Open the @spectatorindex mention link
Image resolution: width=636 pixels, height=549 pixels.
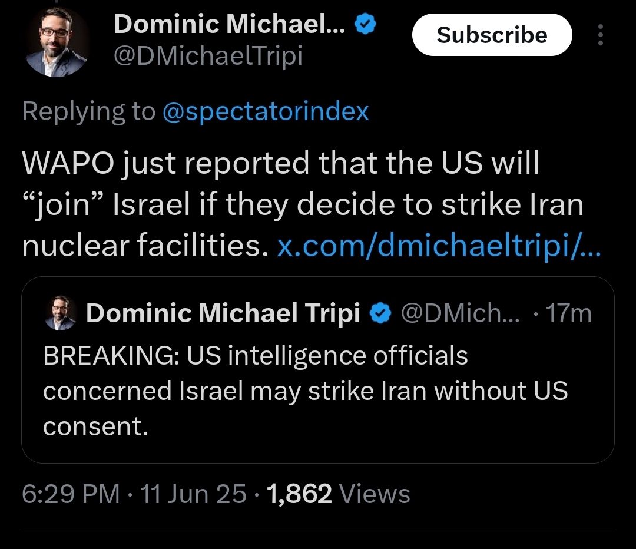(266, 111)
